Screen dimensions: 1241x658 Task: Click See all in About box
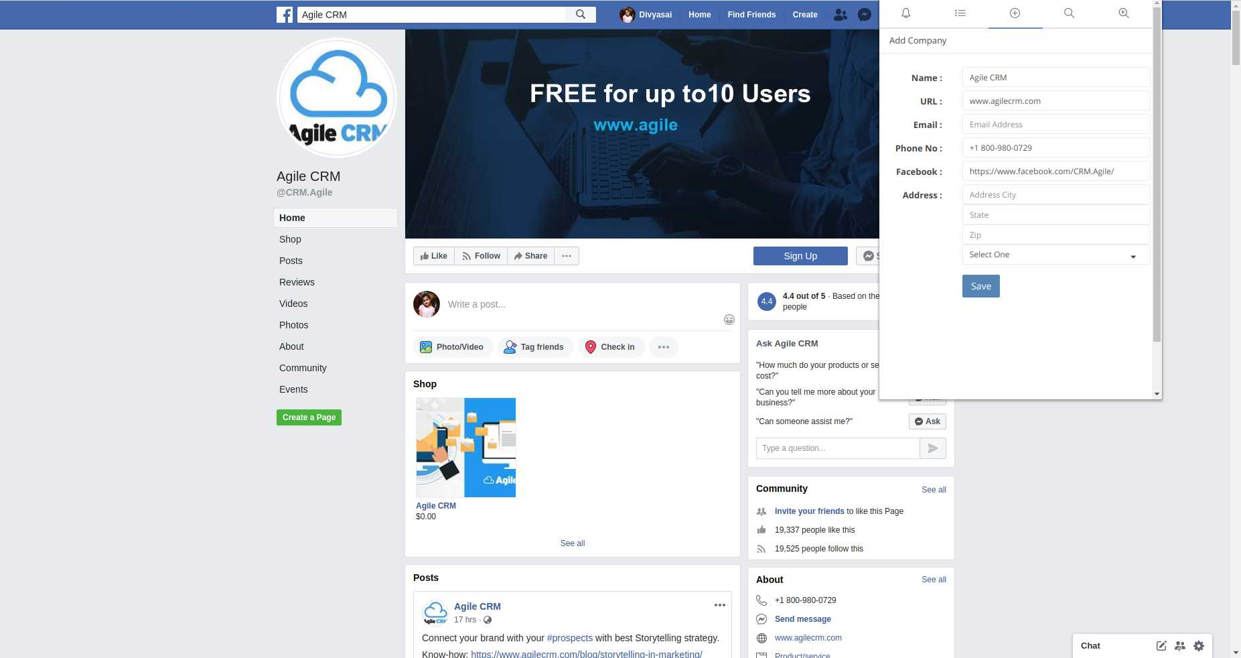(934, 580)
